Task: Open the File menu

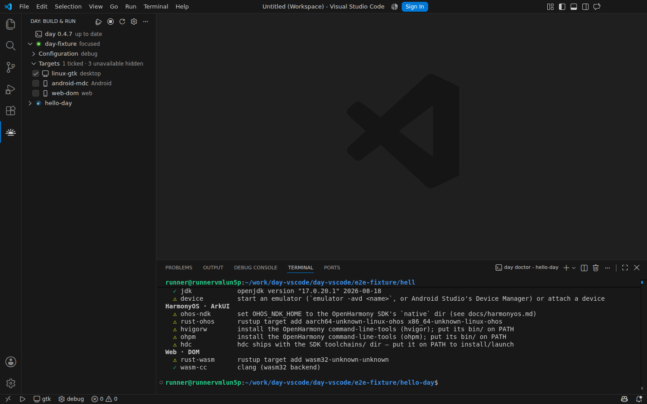Action: point(24,7)
